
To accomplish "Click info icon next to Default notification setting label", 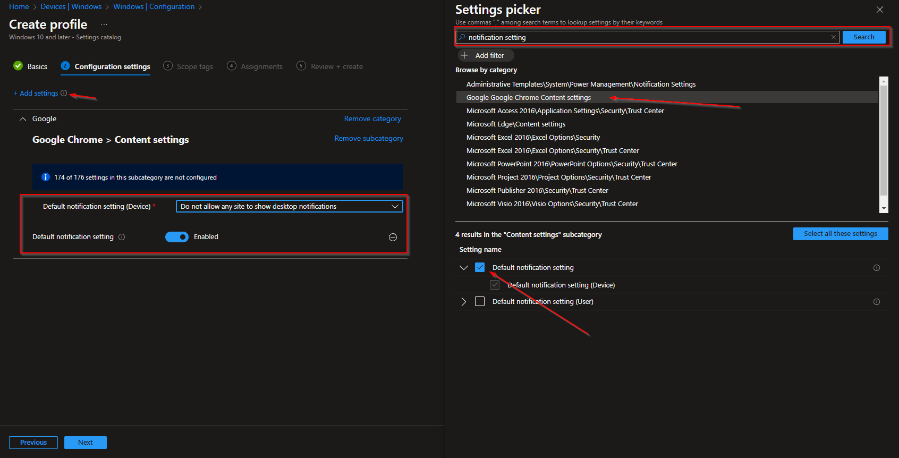I will [122, 237].
